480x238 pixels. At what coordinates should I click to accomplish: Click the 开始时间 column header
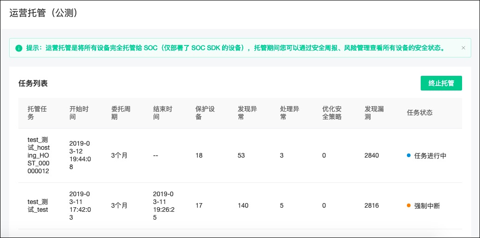79,113
